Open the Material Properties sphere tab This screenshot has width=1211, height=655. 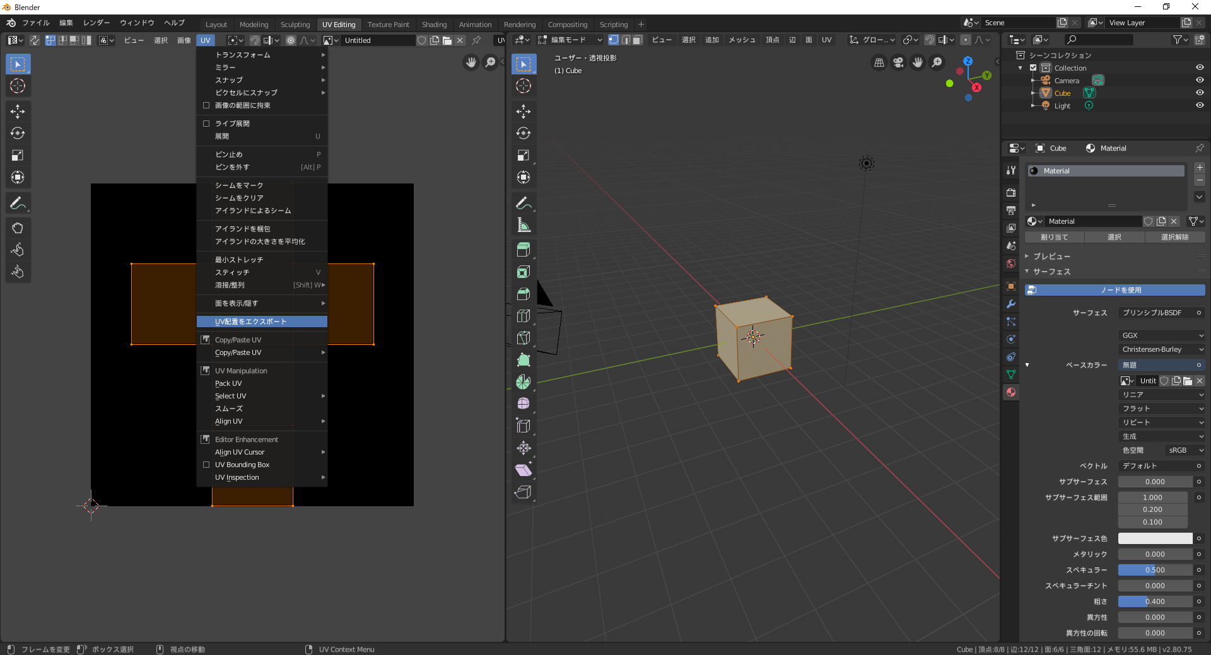1011,392
